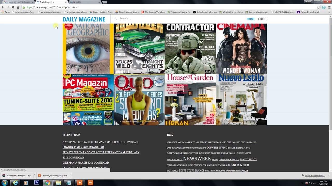Switch to the 'connectify me 2016 crack' tab
This screenshot has width=332, height=186.
[18, 2]
